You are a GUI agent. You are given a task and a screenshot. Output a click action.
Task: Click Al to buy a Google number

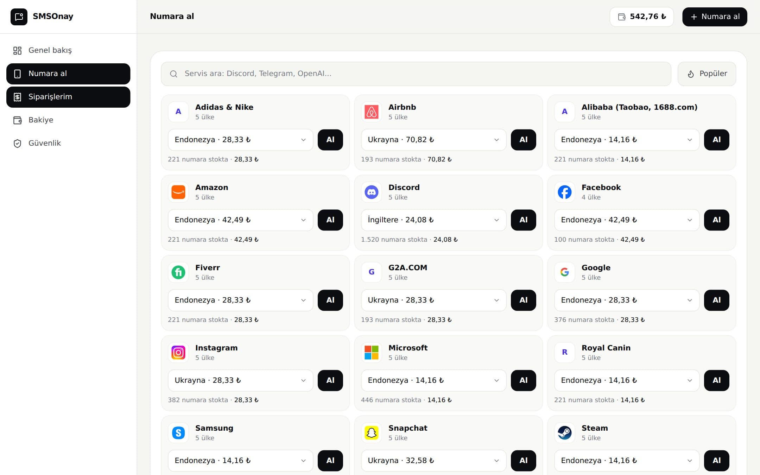[717, 300]
